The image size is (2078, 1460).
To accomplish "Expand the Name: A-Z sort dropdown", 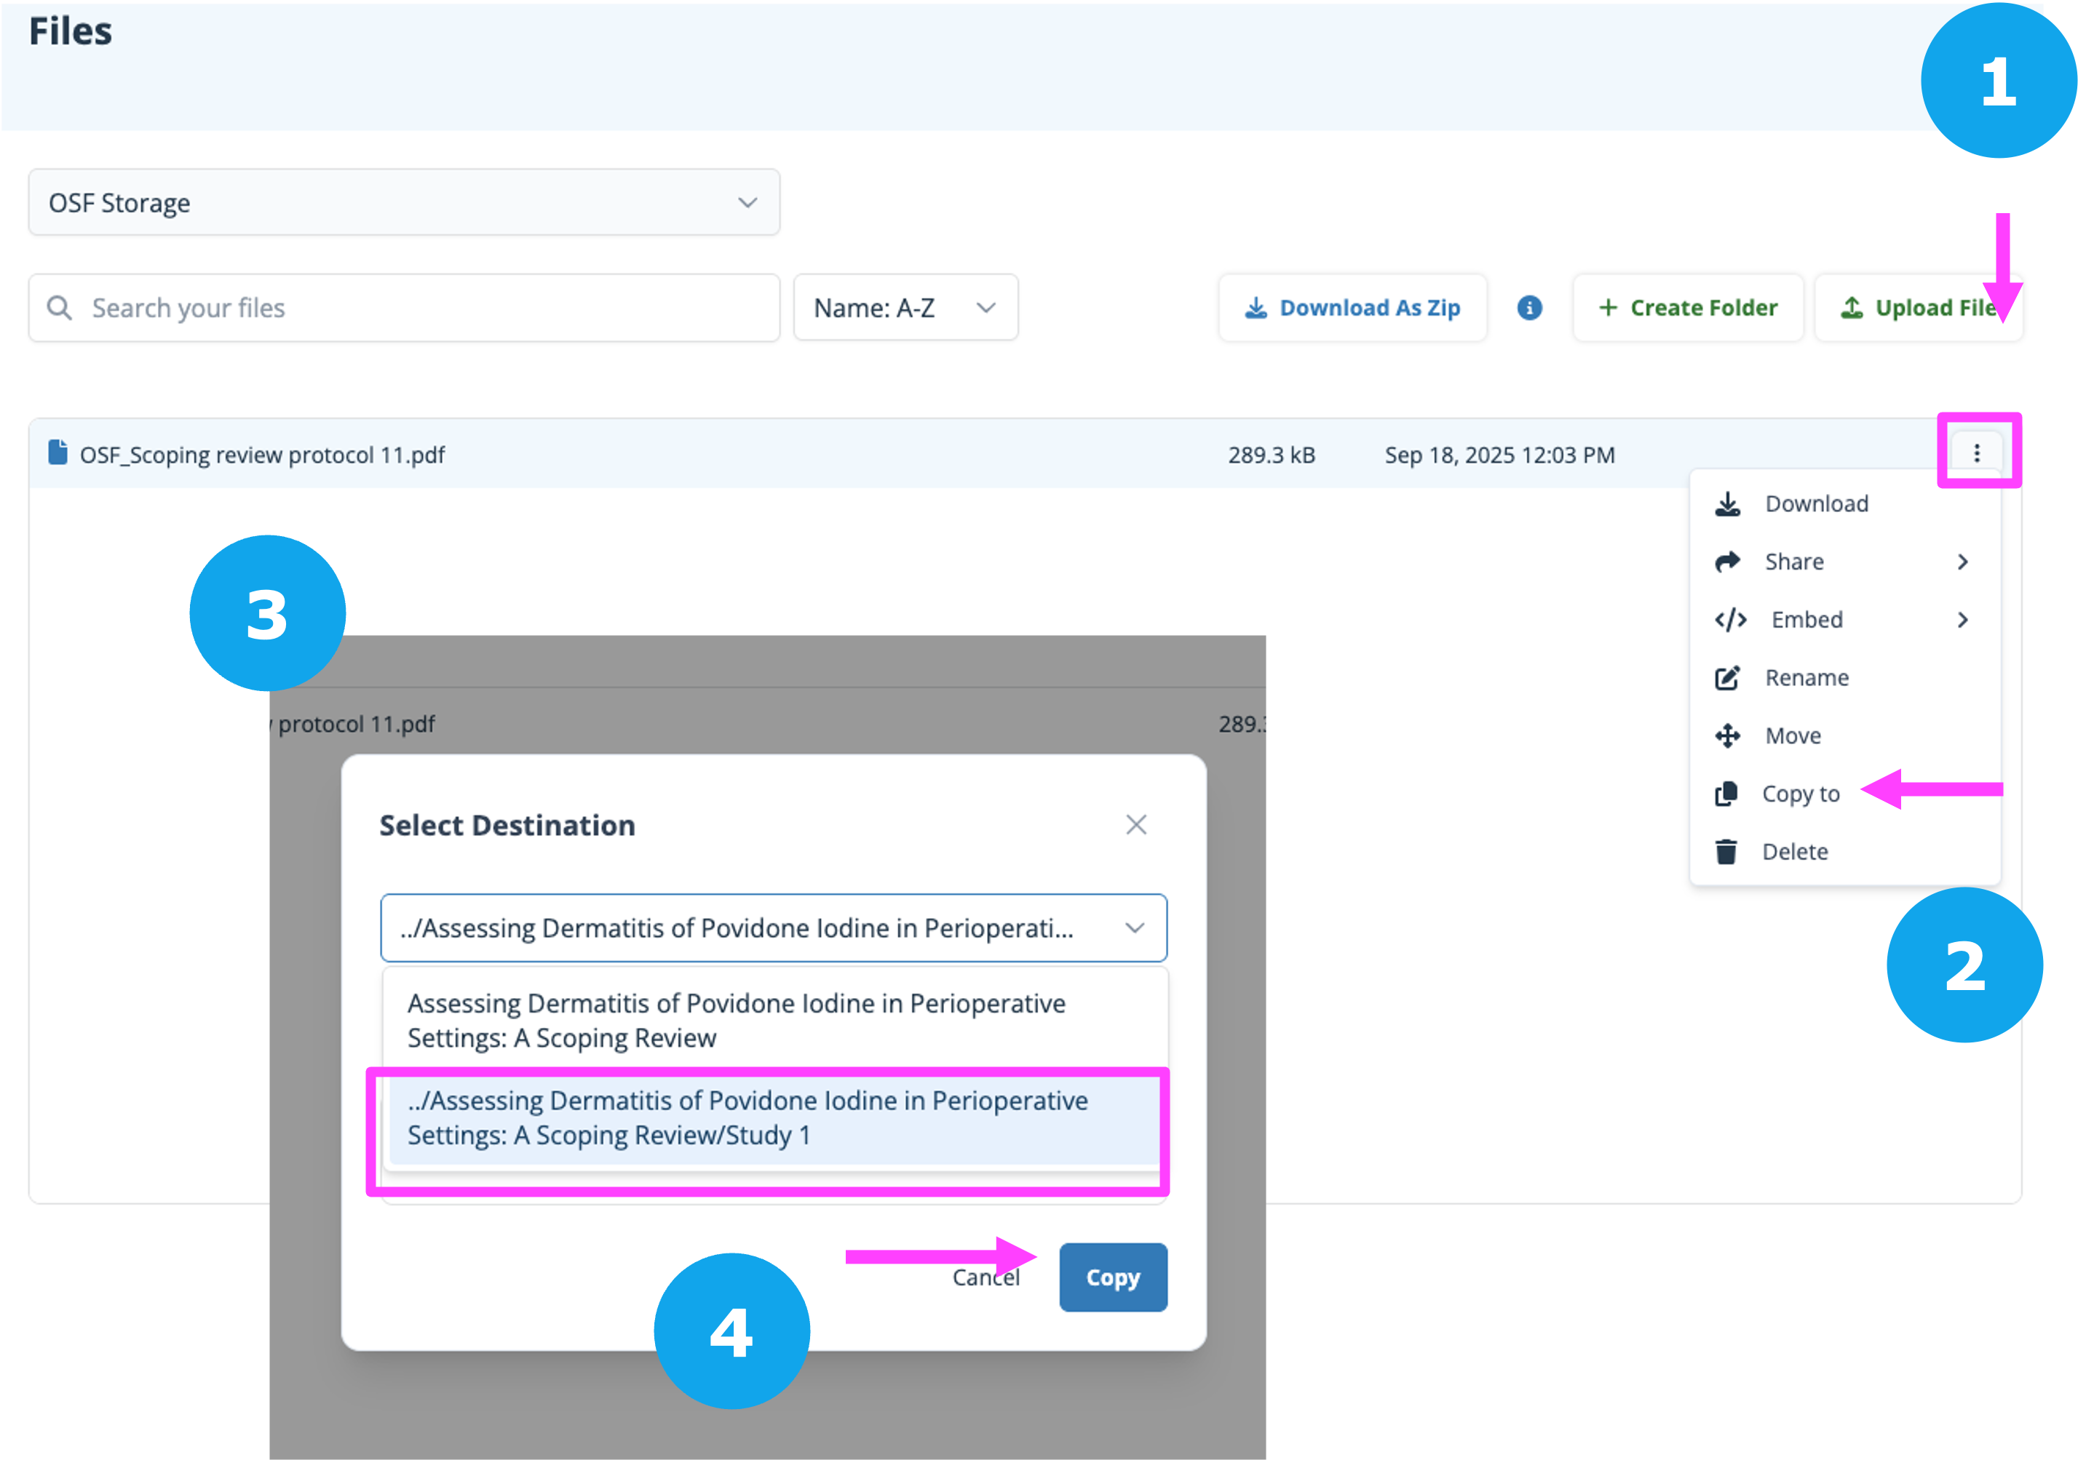I will pos(905,308).
